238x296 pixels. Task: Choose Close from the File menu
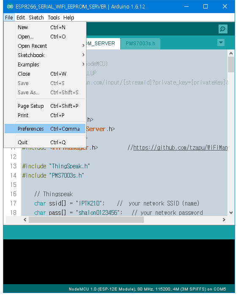click(x=45, y=74)
